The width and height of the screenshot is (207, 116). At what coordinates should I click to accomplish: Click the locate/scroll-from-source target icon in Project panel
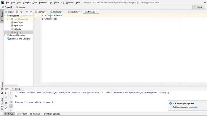coord(17,12)
